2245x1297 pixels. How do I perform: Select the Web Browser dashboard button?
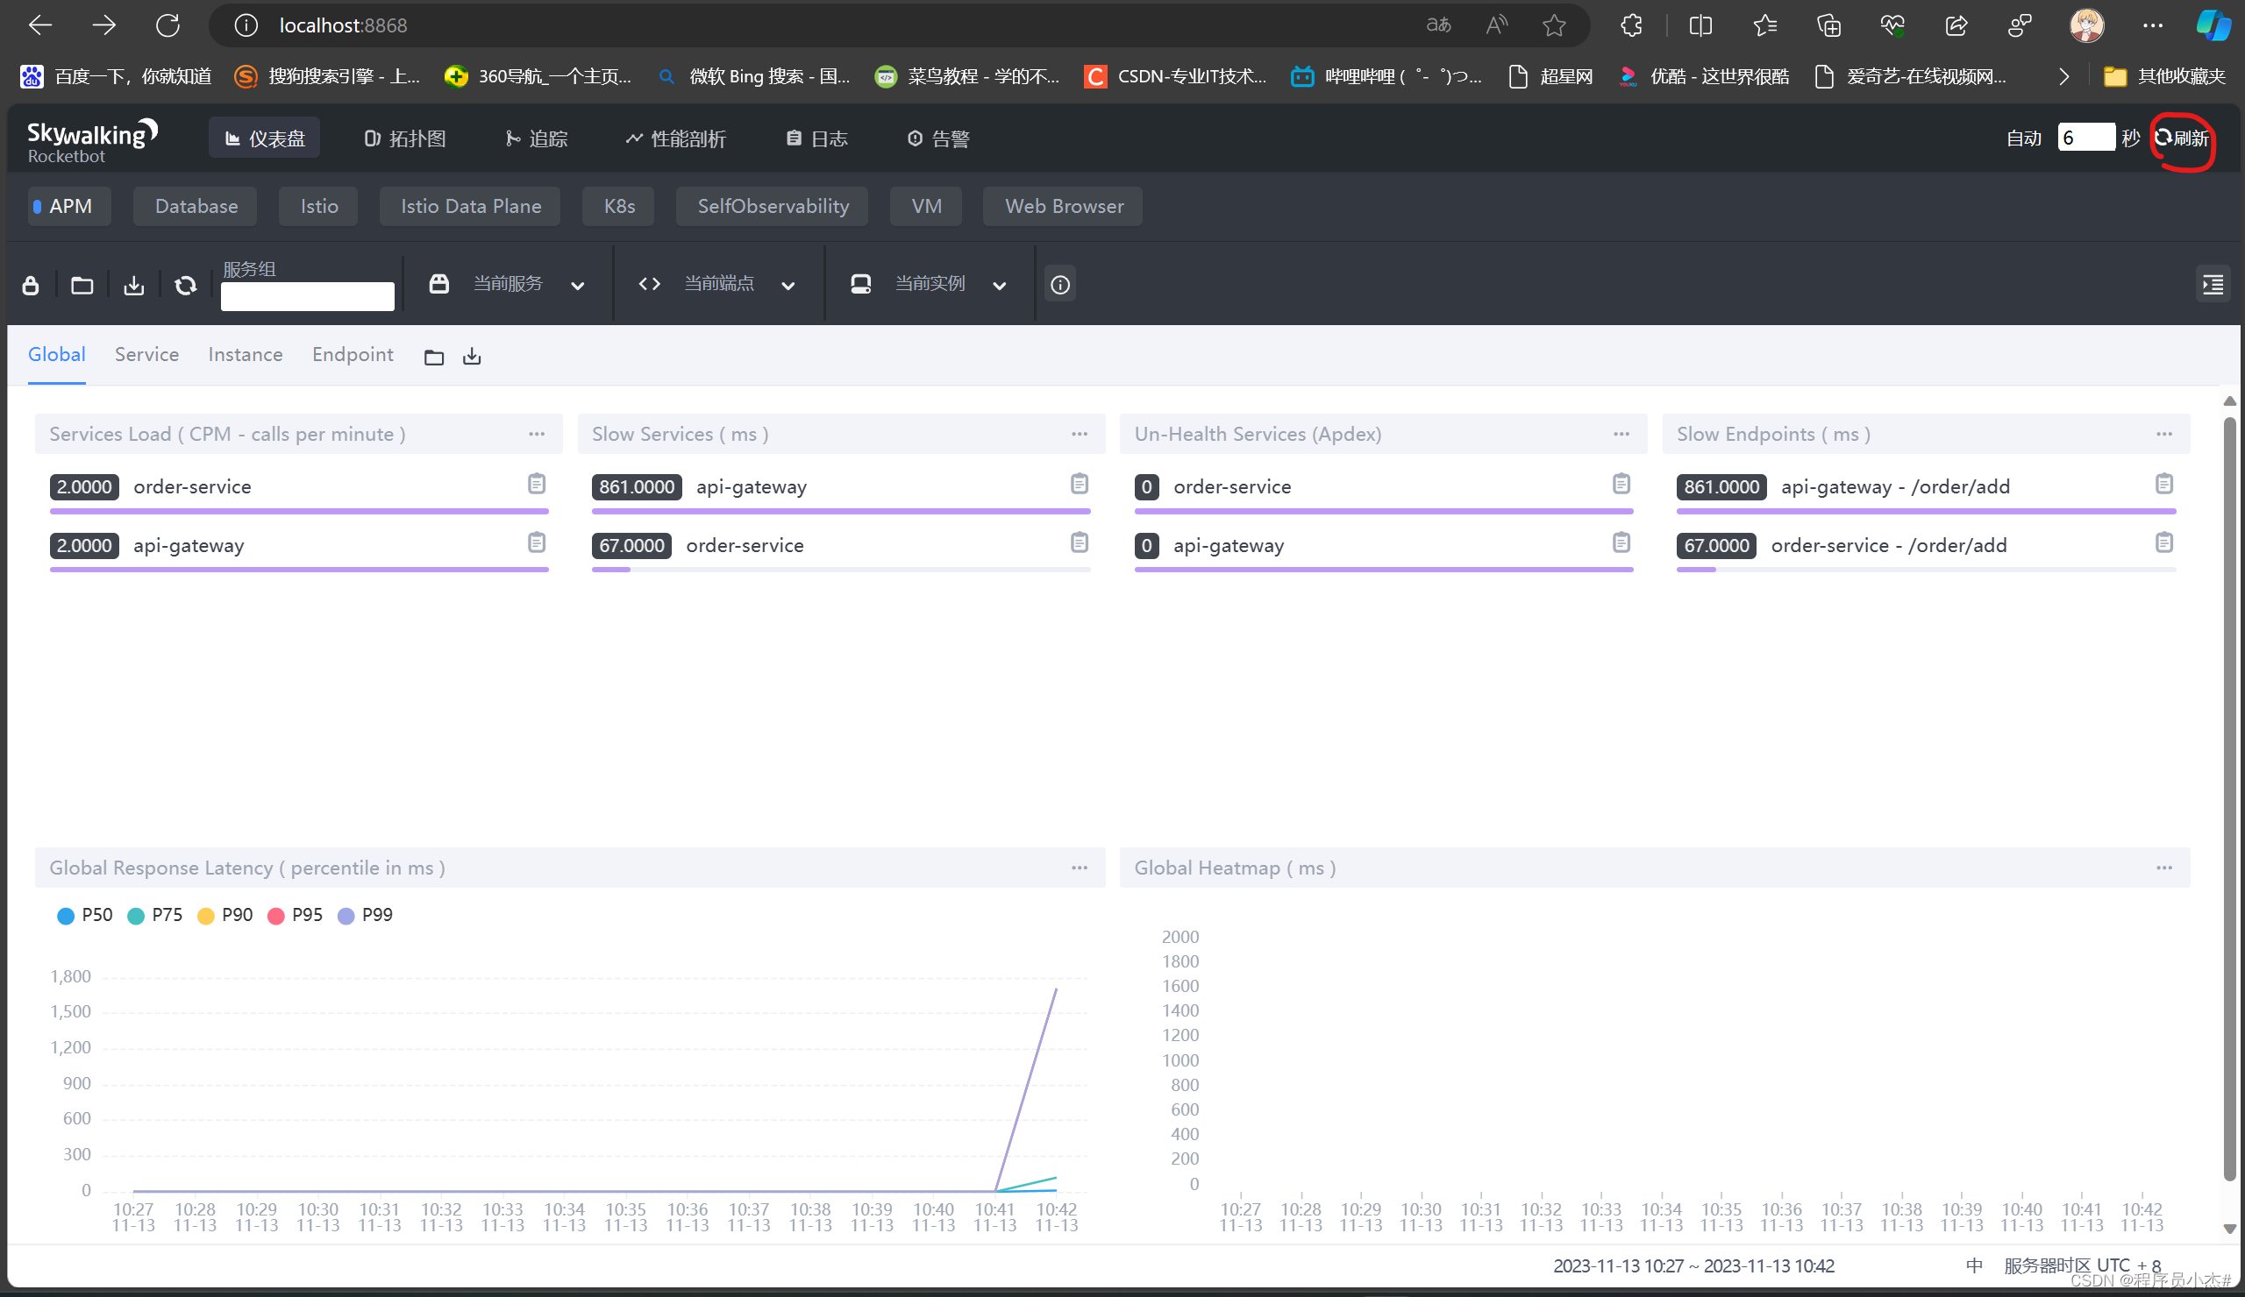tap(1064, 206)
